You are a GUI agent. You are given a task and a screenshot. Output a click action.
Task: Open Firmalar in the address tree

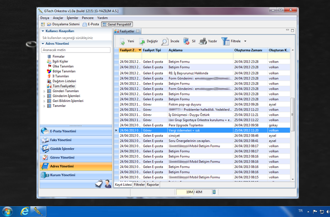tap(58, 56)
